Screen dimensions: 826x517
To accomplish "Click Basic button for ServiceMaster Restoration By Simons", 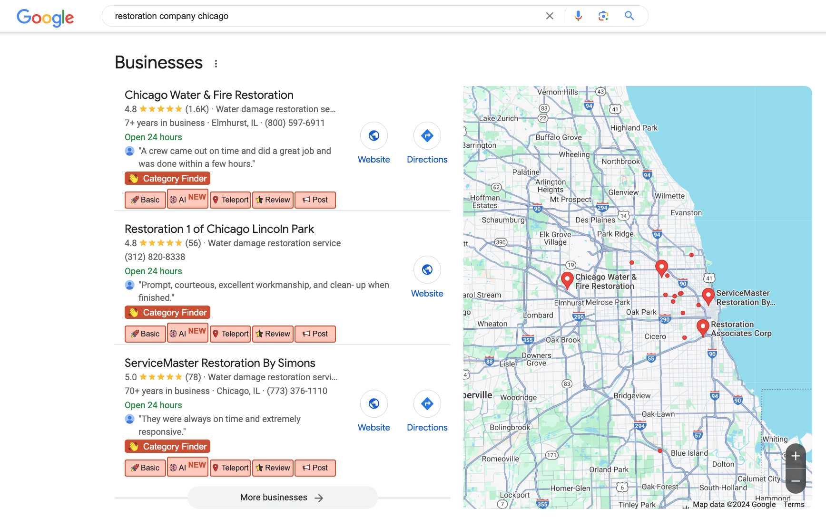I will point(145,468).
